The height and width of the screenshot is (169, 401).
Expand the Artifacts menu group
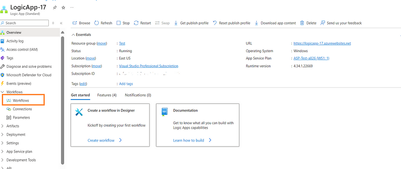tap(10, 126)
